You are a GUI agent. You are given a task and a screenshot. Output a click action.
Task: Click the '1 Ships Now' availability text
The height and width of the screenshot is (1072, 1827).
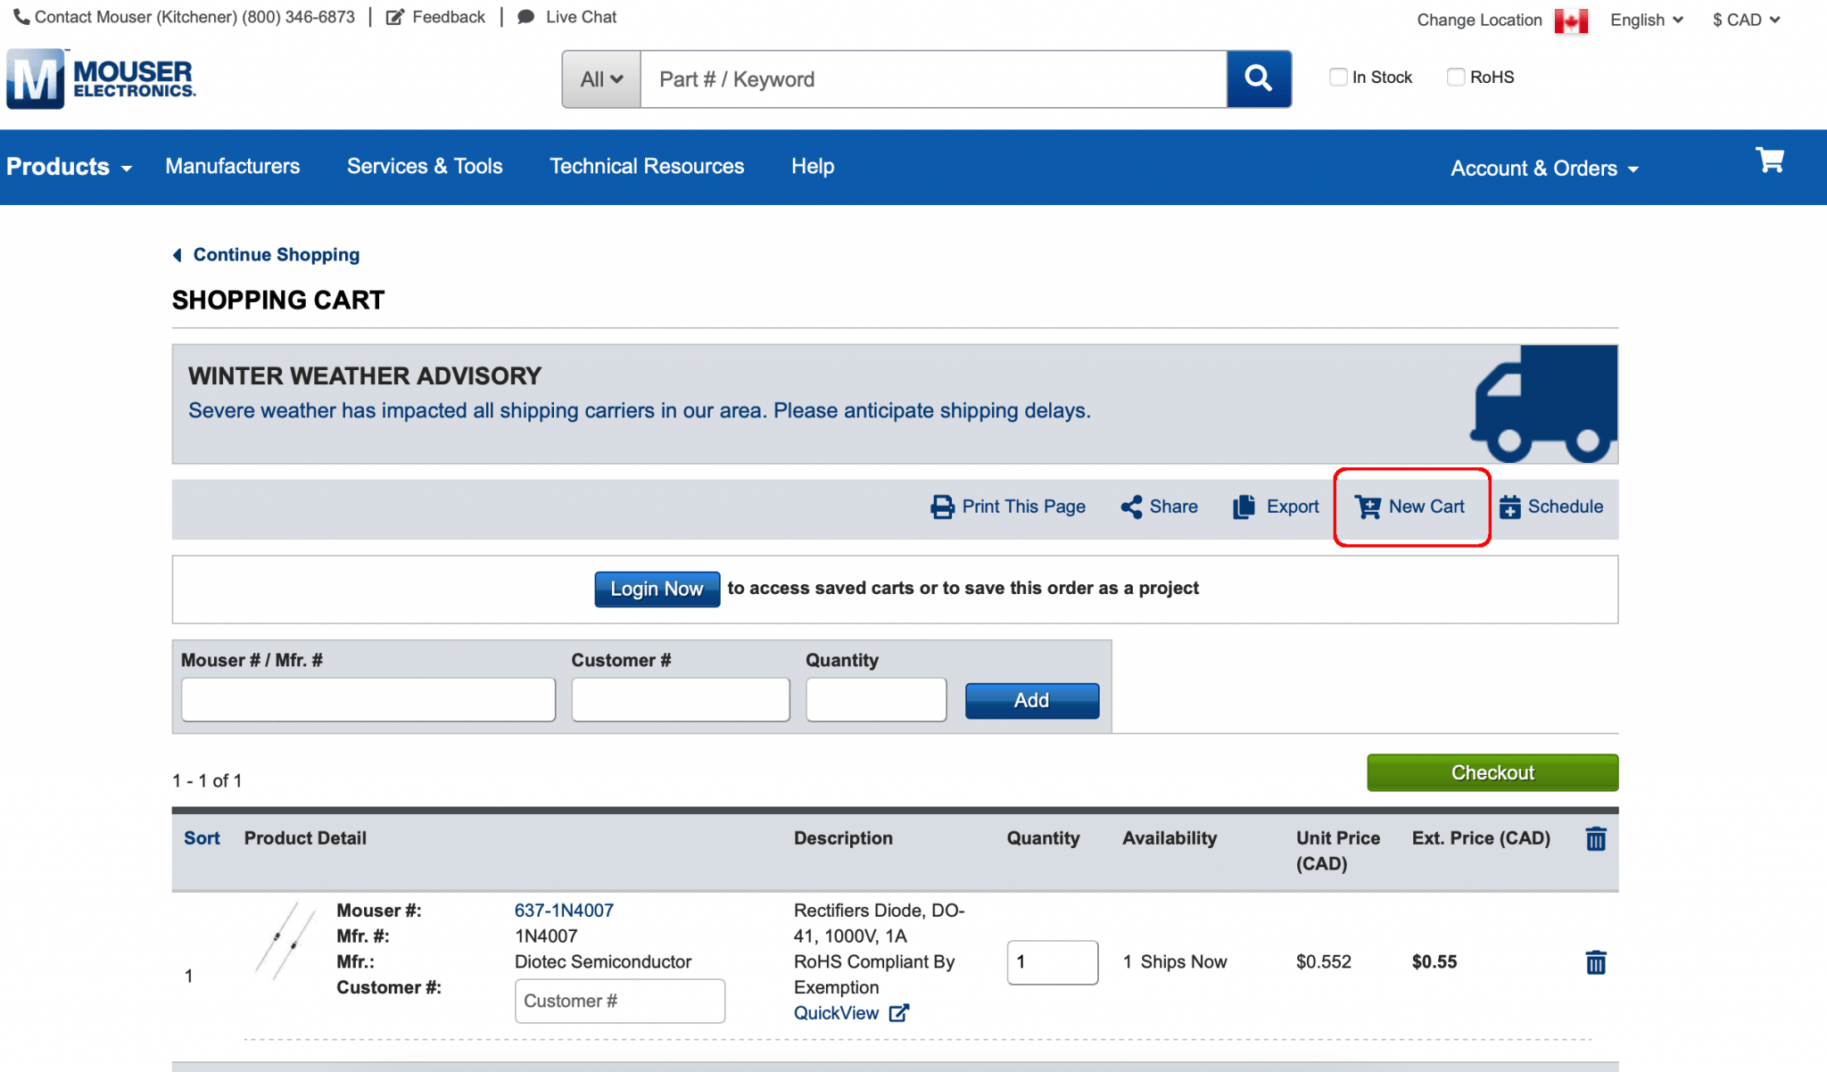(x=1174, y=962)
